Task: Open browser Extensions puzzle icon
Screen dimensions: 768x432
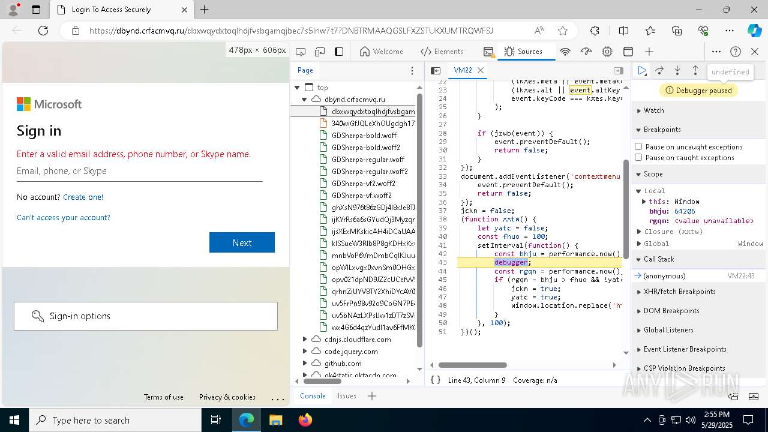Action: (x=595, y=31)
